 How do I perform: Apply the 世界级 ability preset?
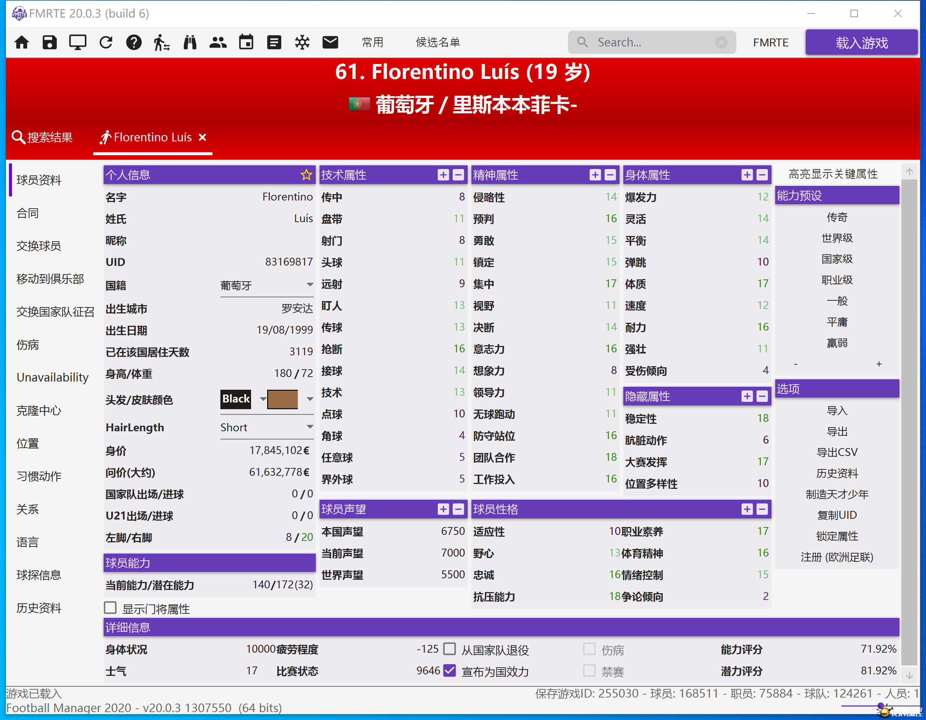pyautogui.click(x=837, y=238)
